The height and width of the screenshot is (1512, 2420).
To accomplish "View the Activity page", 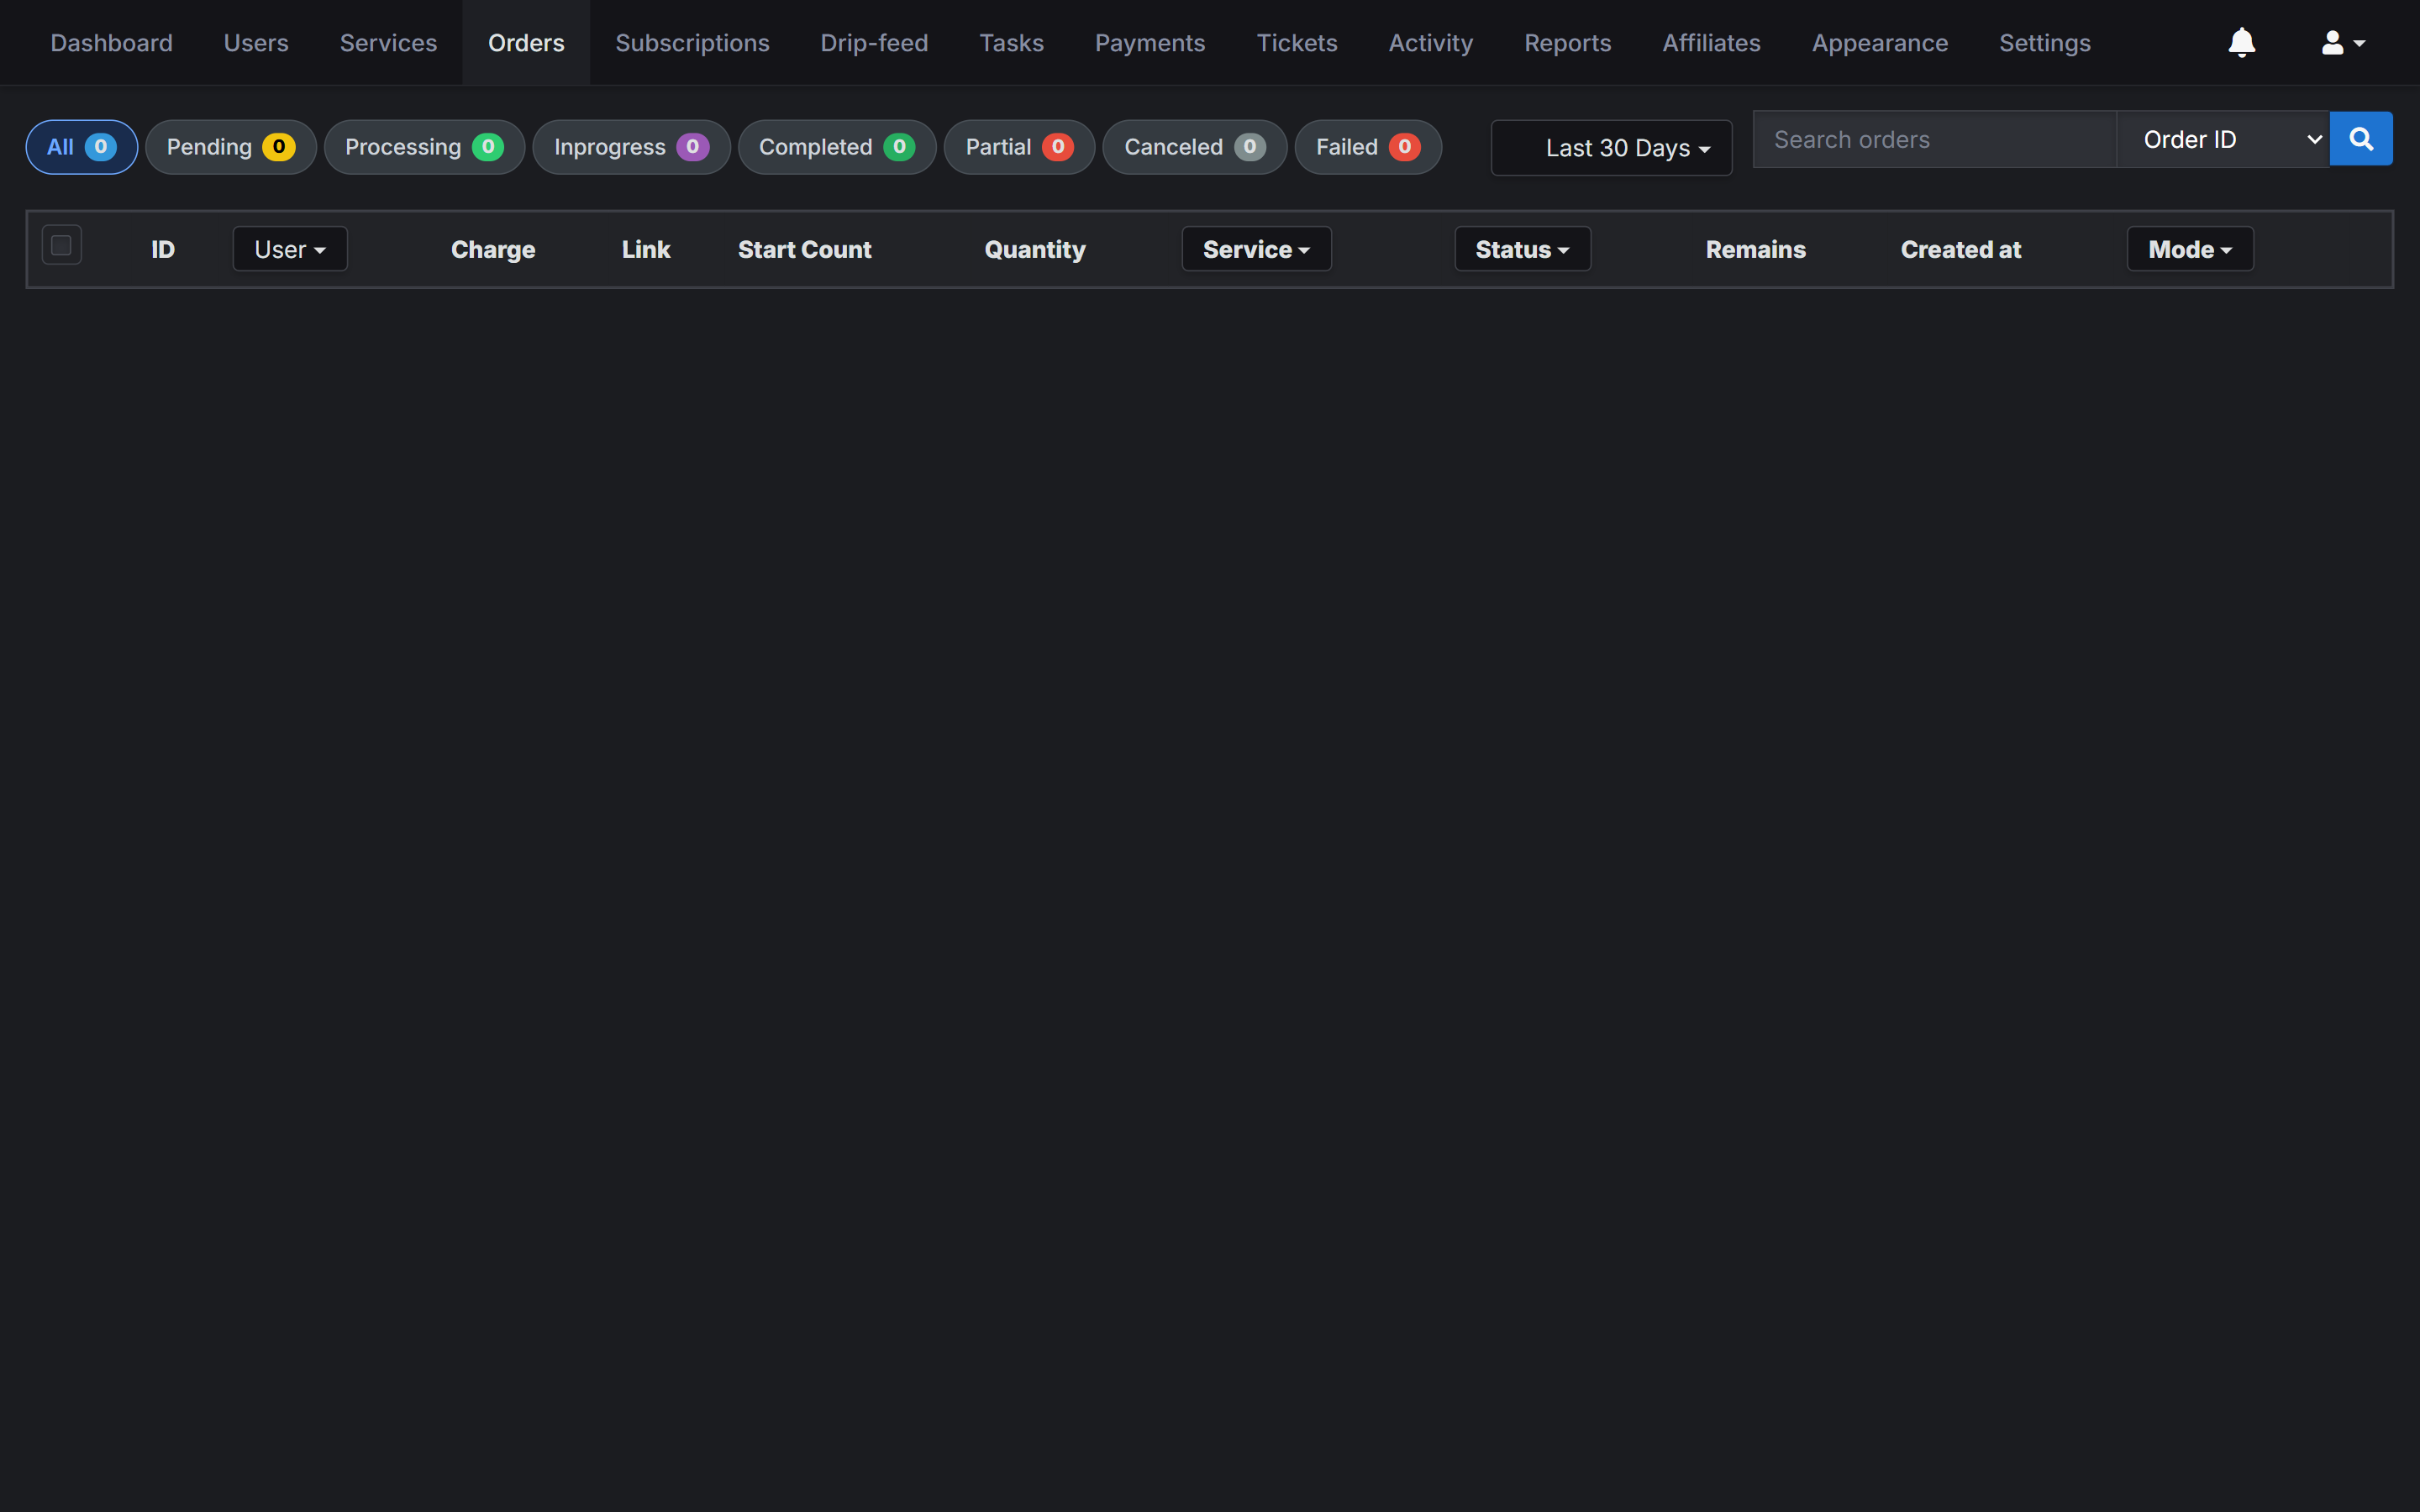I will coord(1430,42).
